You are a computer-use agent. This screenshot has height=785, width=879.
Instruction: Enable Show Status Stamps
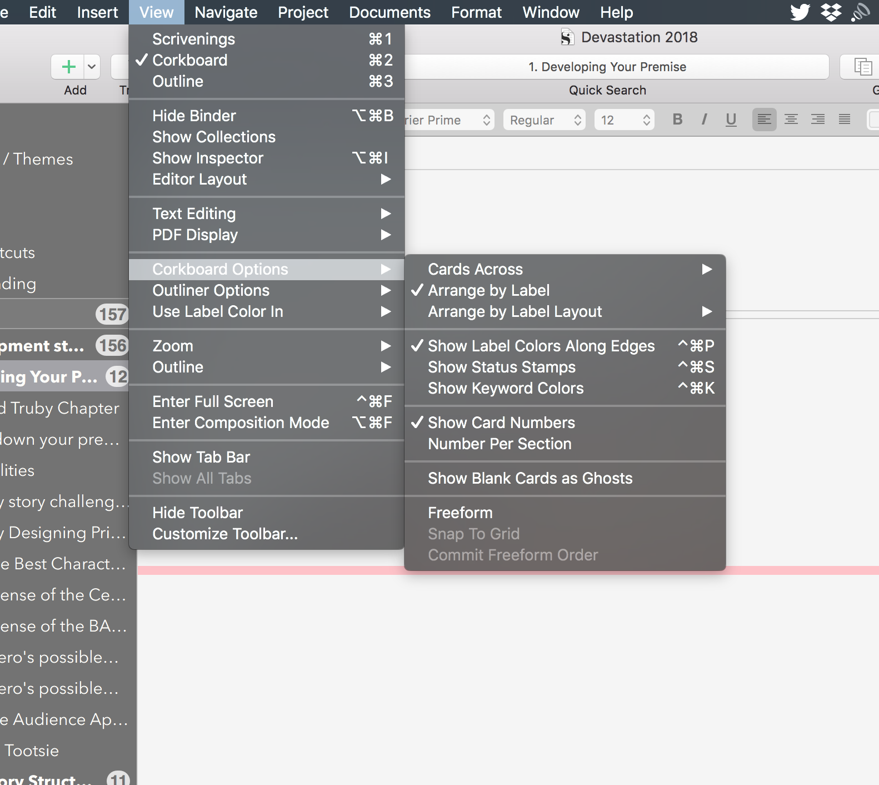coord(565,367)
